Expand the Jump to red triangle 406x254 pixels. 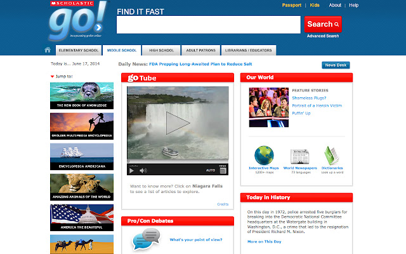point(52,76)
